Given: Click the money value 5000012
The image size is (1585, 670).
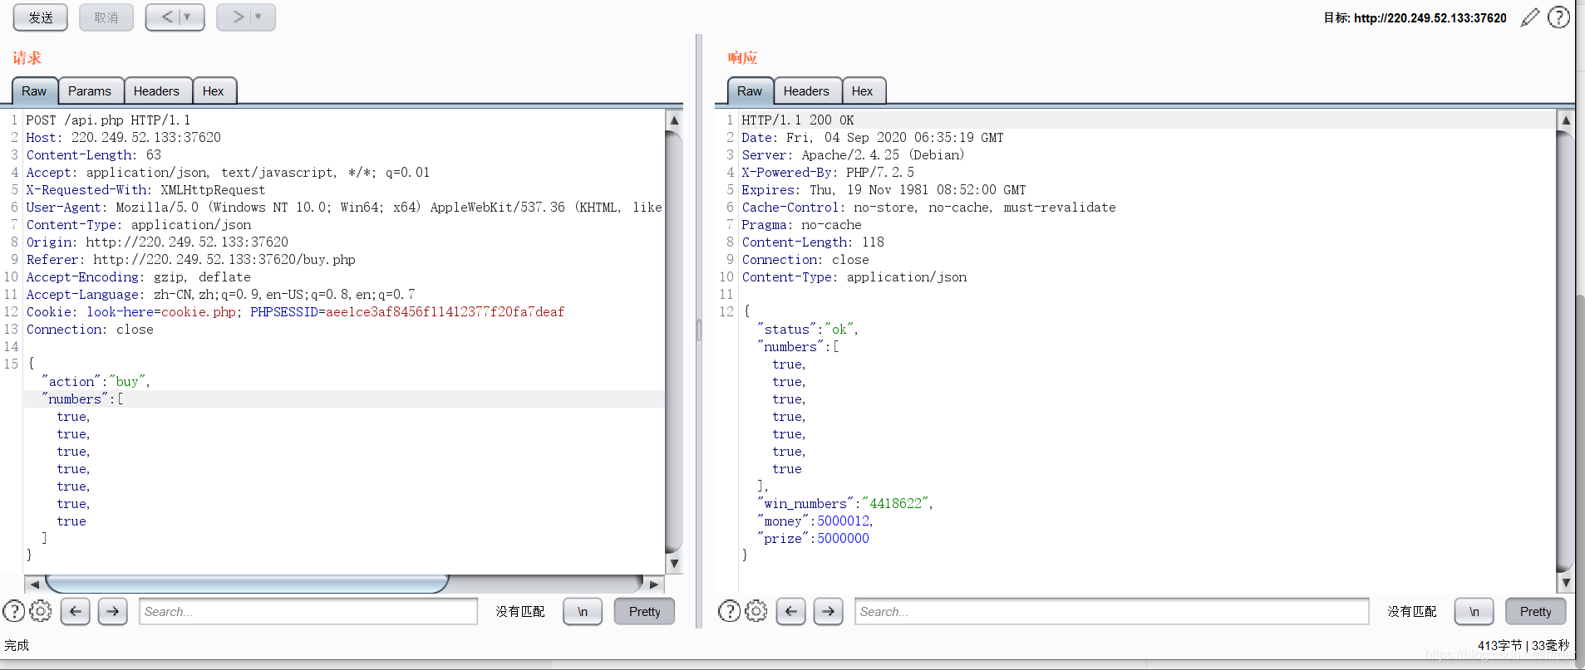Looking at the screenshot, I should coord(844,521).
